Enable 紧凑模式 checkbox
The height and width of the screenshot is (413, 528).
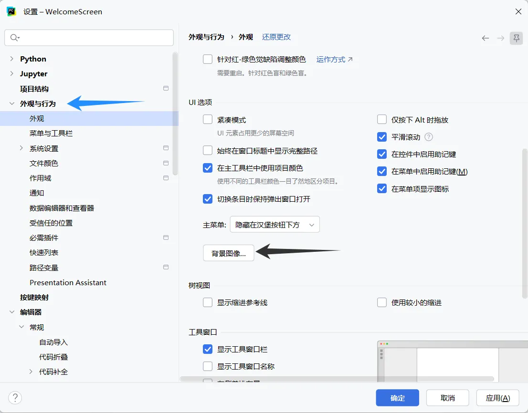pyautogui.click(x=208, y=119)
